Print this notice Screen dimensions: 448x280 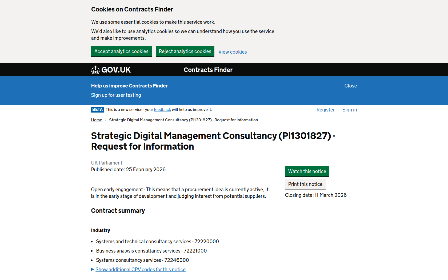pos(305,184)
